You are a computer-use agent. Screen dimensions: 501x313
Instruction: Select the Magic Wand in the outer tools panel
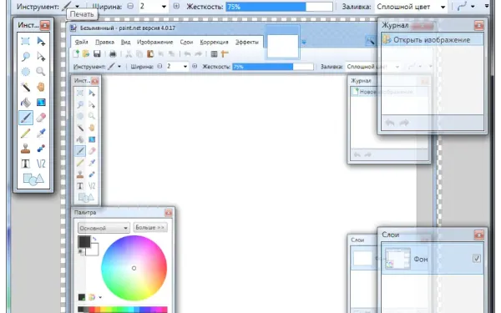pyautogui.click(x=26, y=87)
